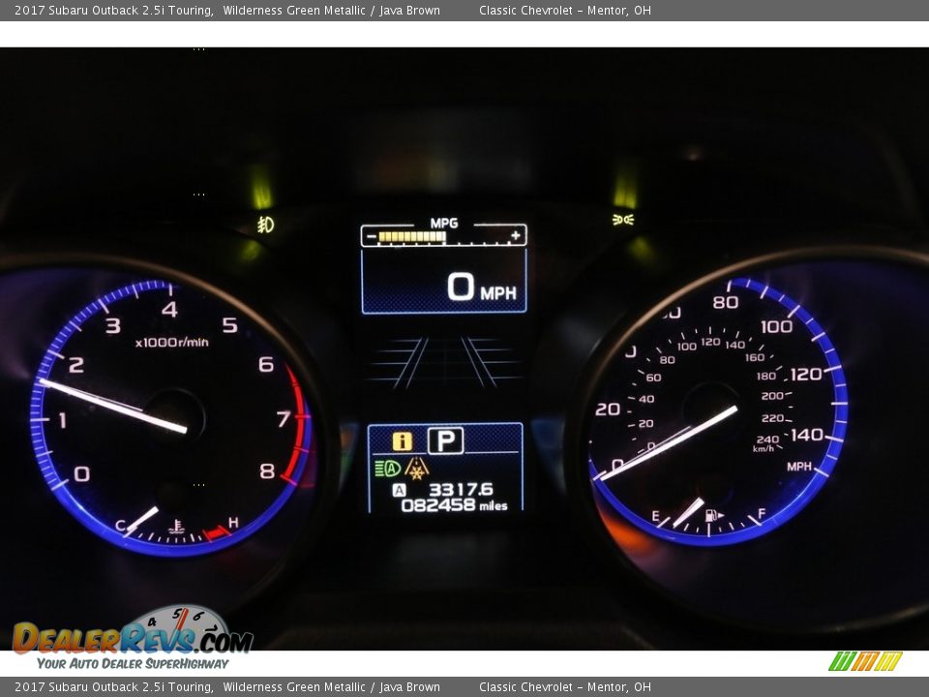Click the P gear position indicator
The image size is (929, 697).
click(445, 440)
